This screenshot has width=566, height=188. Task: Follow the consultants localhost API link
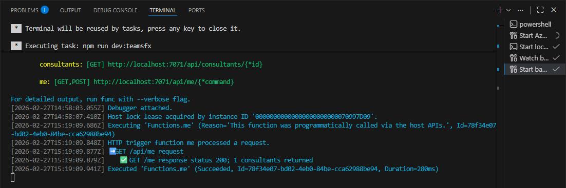[185, 65]
